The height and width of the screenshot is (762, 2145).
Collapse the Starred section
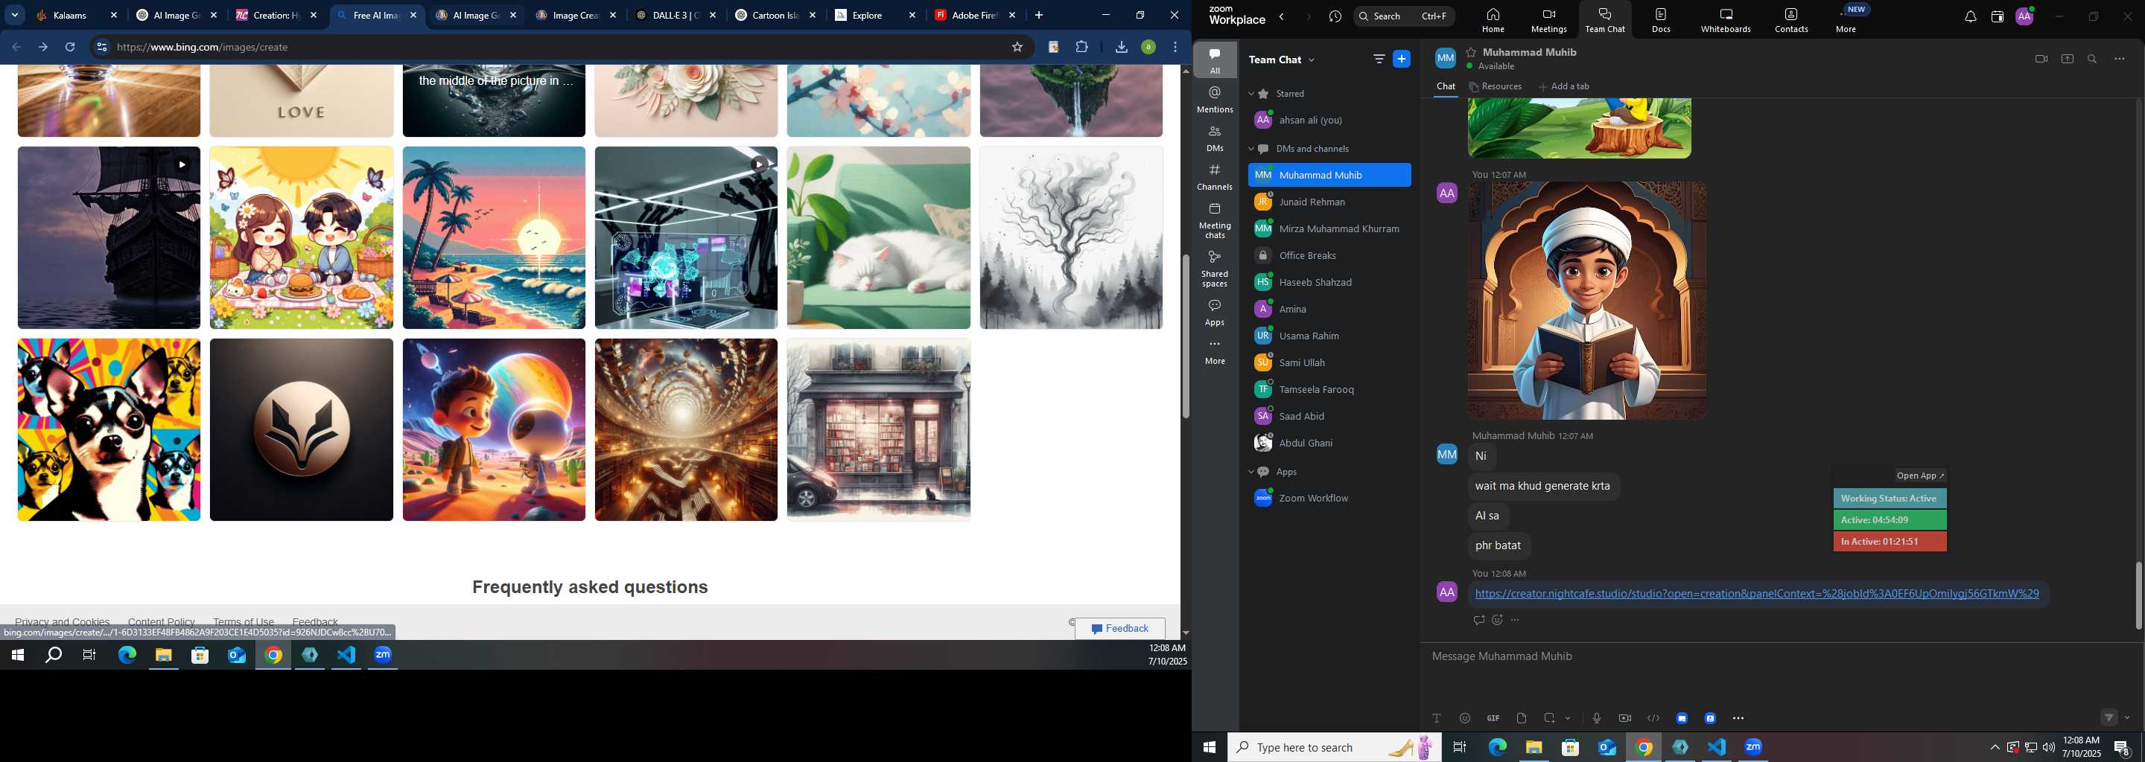click(x=1251, y=94)
